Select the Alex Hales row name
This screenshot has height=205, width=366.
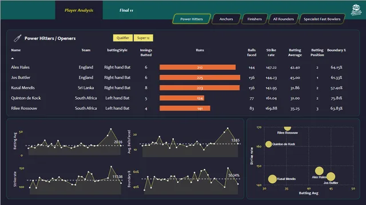(21, 67)
